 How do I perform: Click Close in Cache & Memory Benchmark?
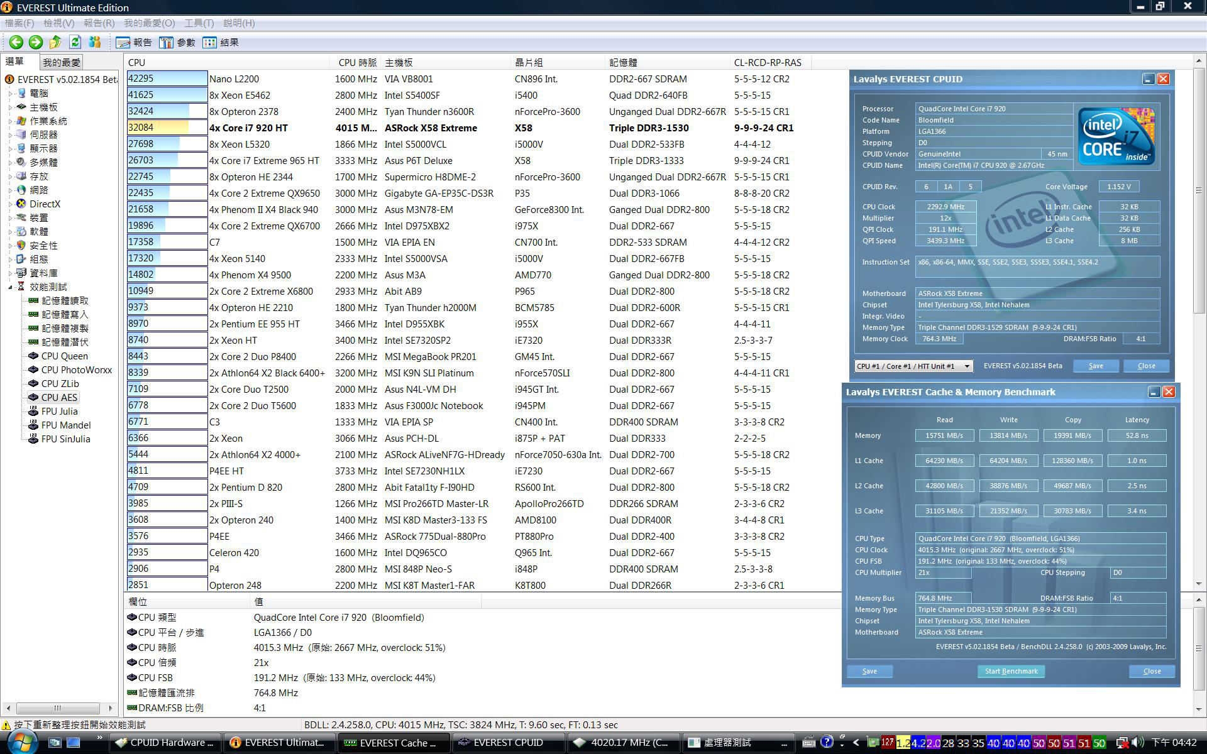coord(1152,671)
